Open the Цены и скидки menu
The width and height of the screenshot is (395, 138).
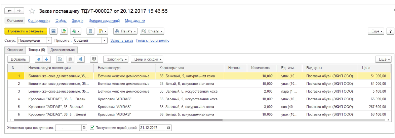147,59
